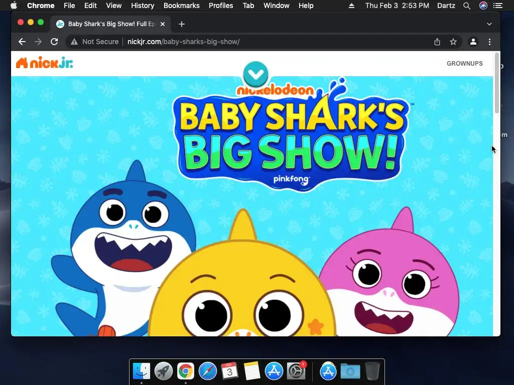Open Launchpad from the Dock
The image size is (514, 385).
164,371
